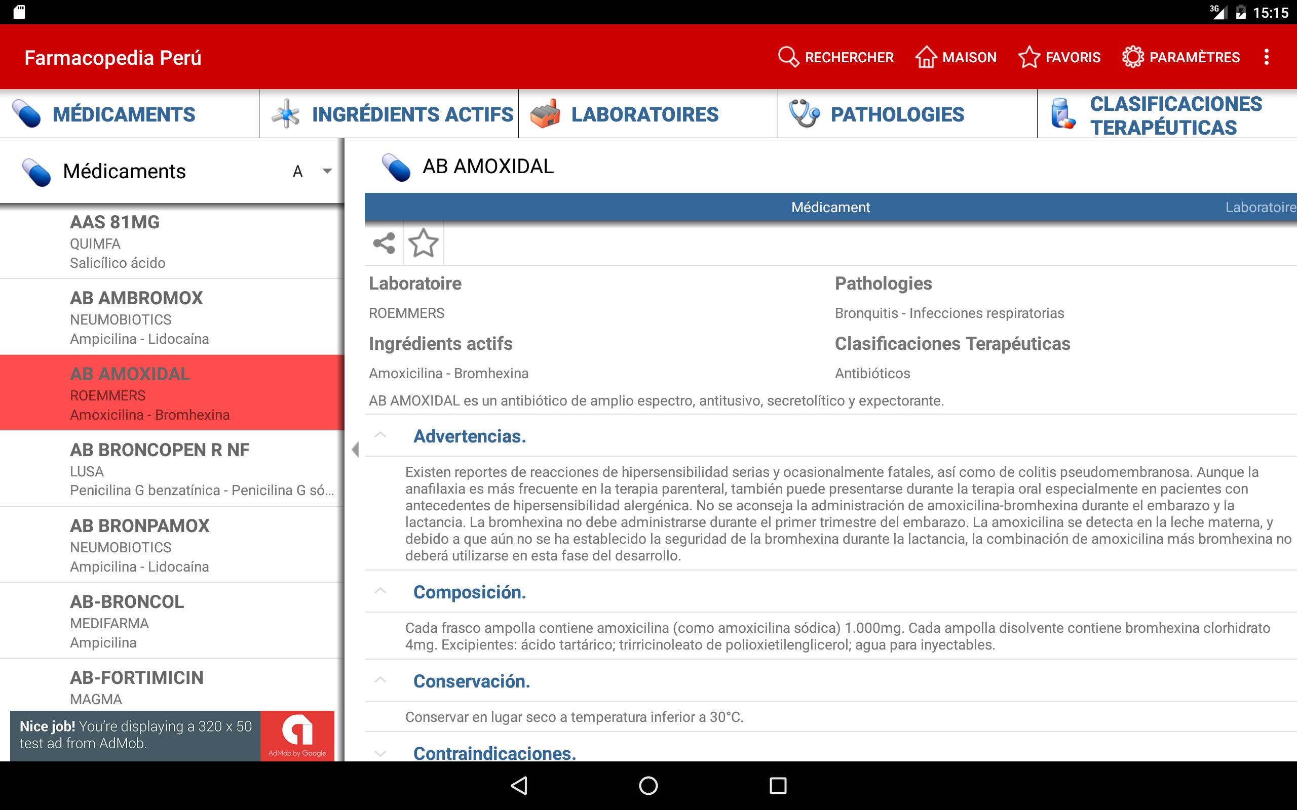Switch to the Médicament detail tab
Screen dimensions: 1297x810
830,208
